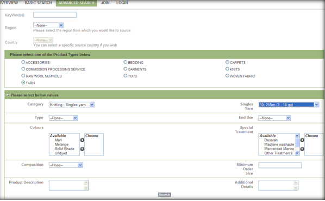The image size is (325, 201).
Task: Open the End Use dropdown
Action: coord(274,118)
